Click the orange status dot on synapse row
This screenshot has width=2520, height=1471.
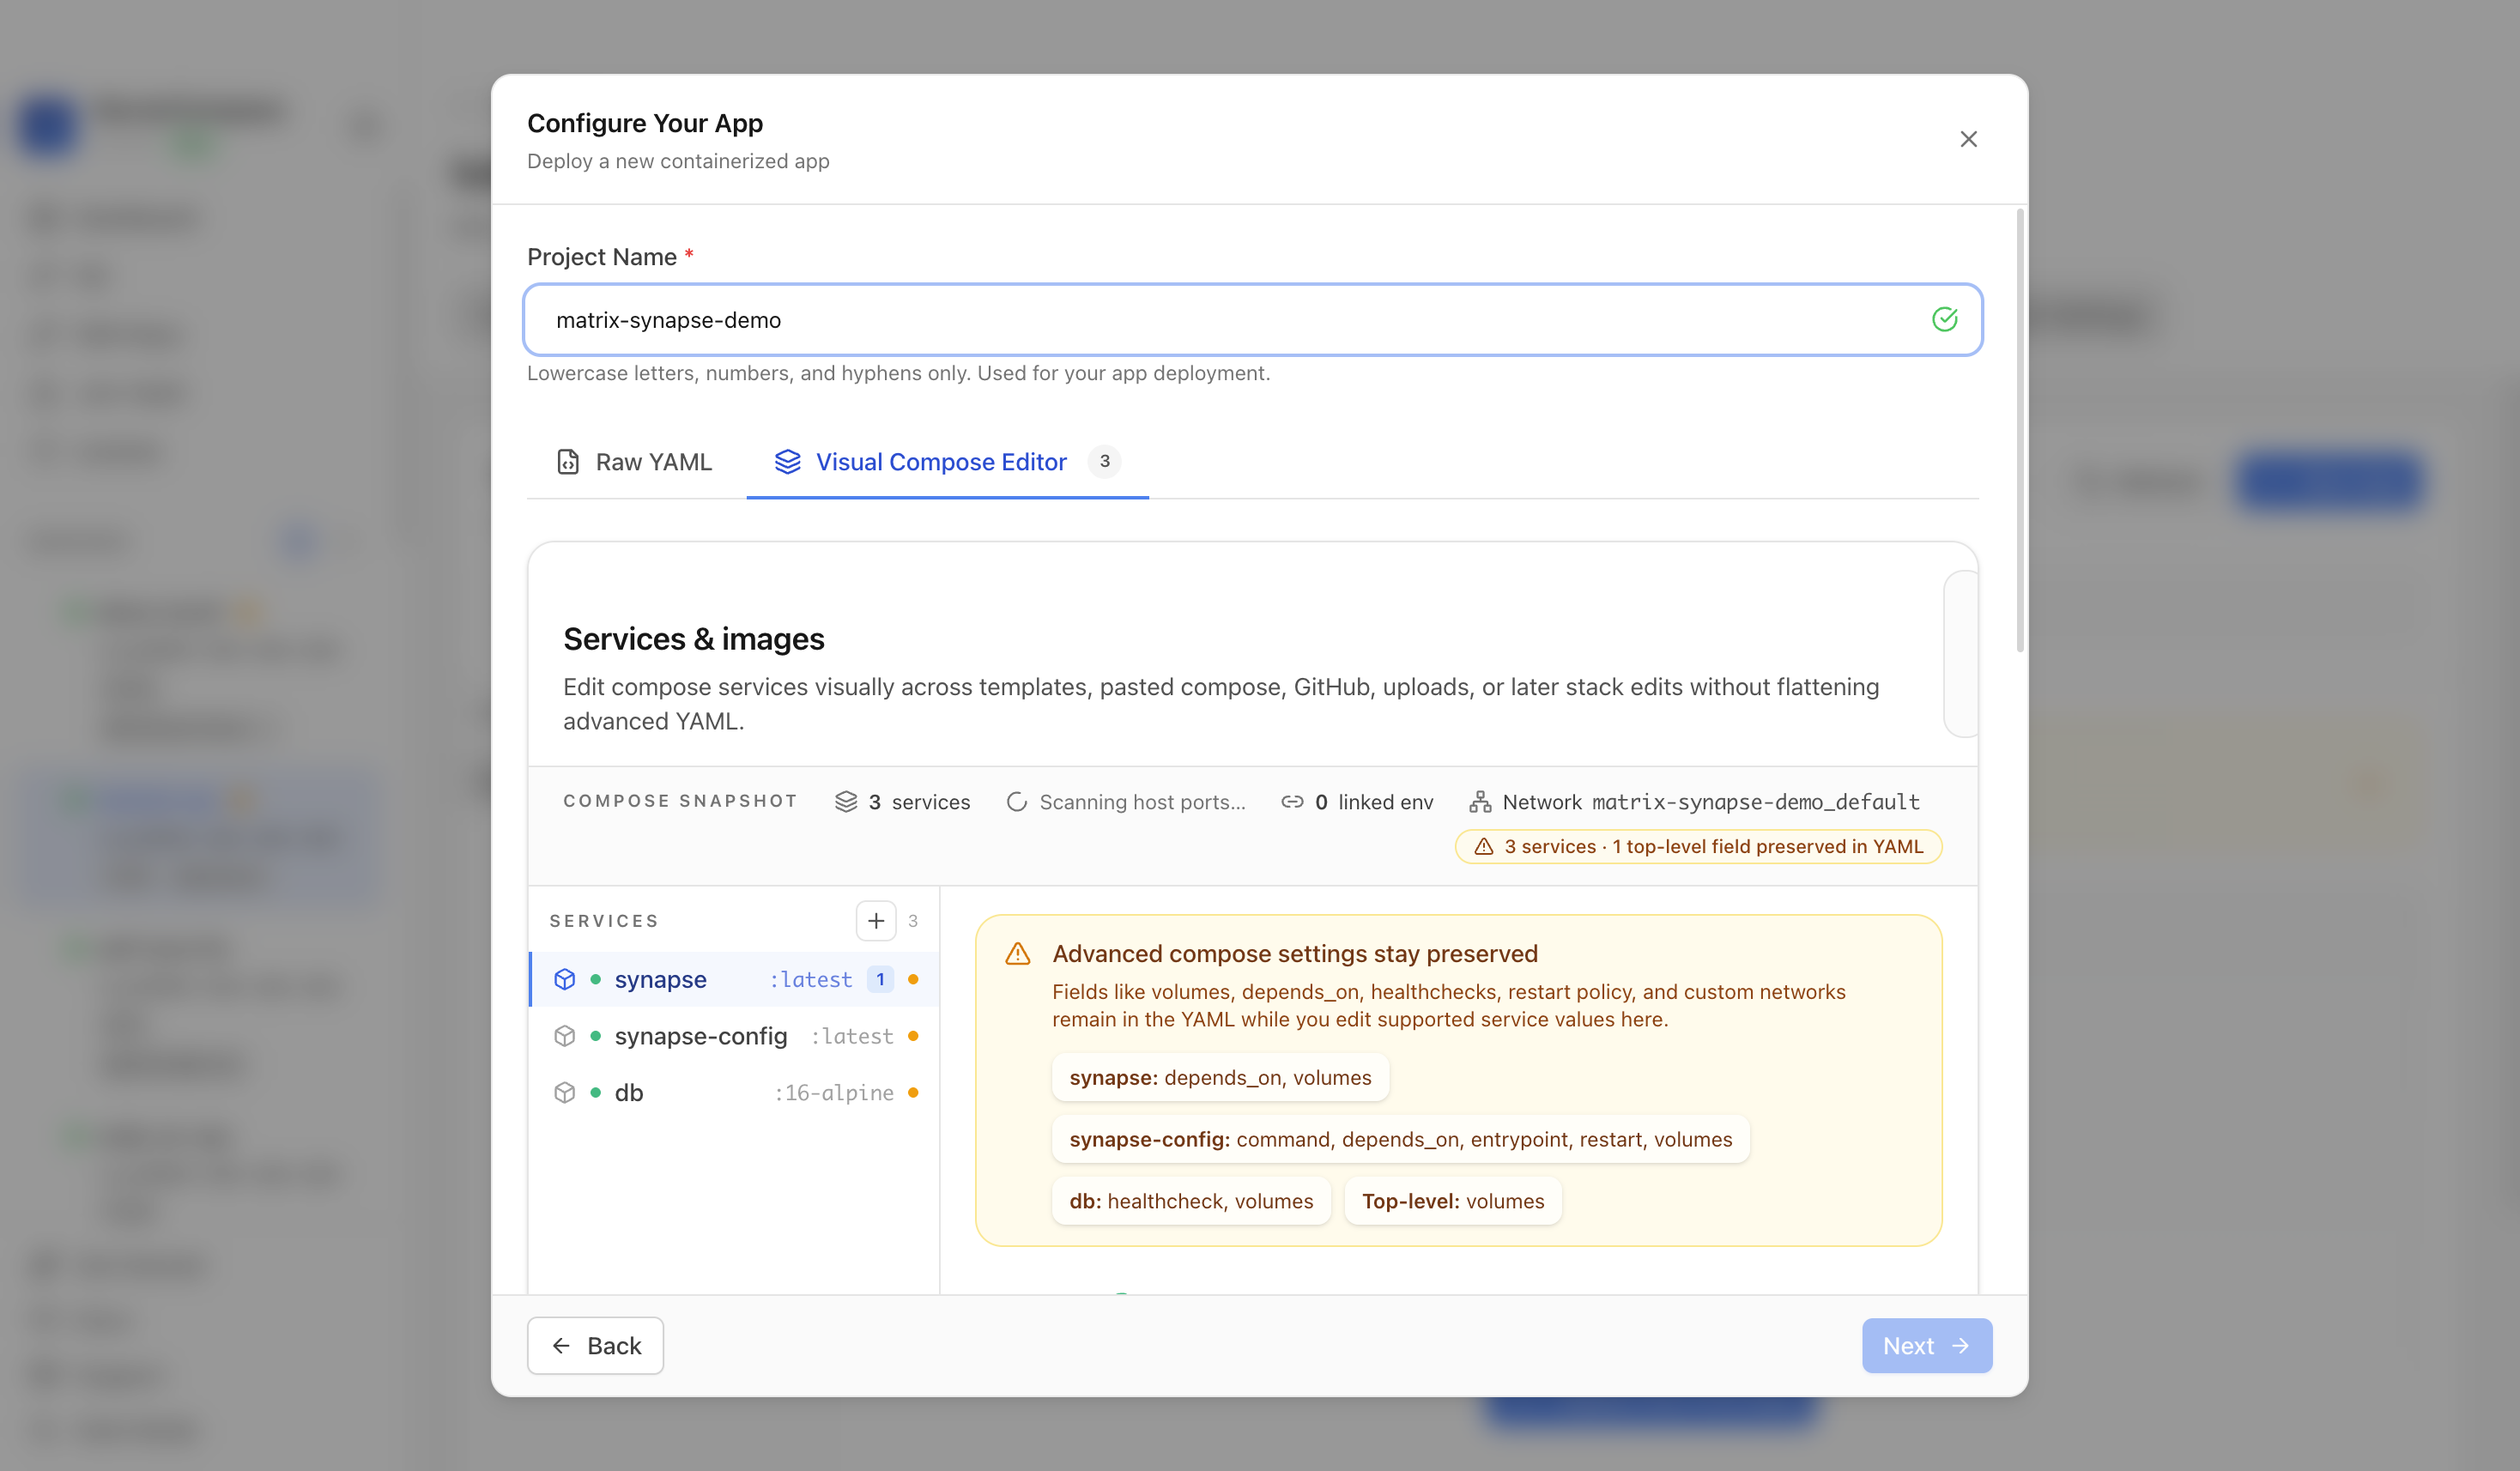pyautogui.click(x=913, y=979)
